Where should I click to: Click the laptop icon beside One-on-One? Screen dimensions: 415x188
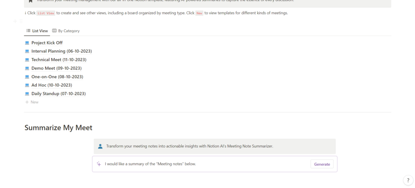point(27,77)
